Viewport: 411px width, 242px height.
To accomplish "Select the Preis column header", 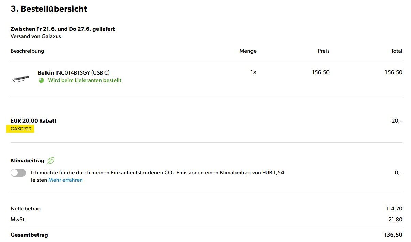I will (323, 51).
